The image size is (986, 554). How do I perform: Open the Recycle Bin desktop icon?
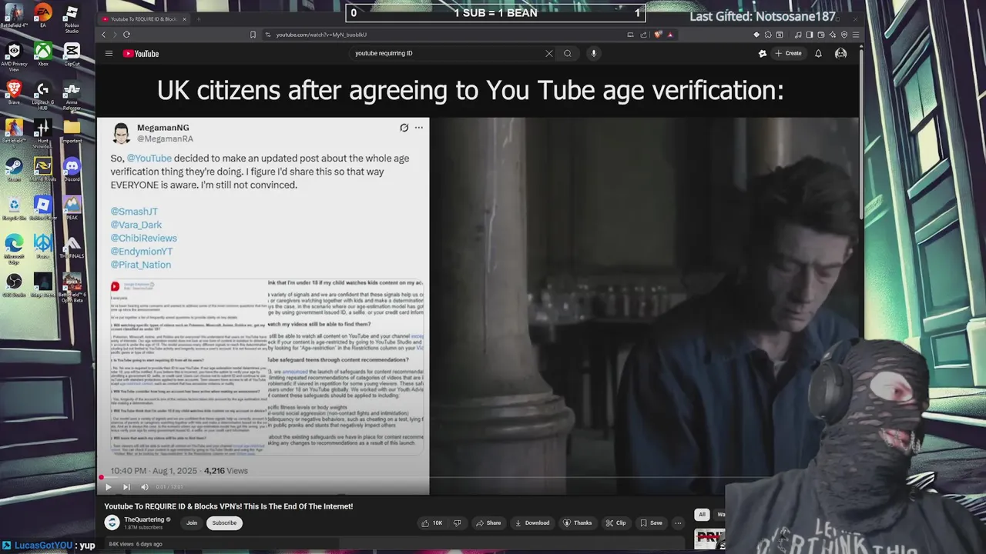pos(14,208)
